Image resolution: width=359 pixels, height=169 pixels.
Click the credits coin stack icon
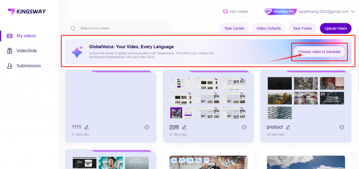point(225,12)
